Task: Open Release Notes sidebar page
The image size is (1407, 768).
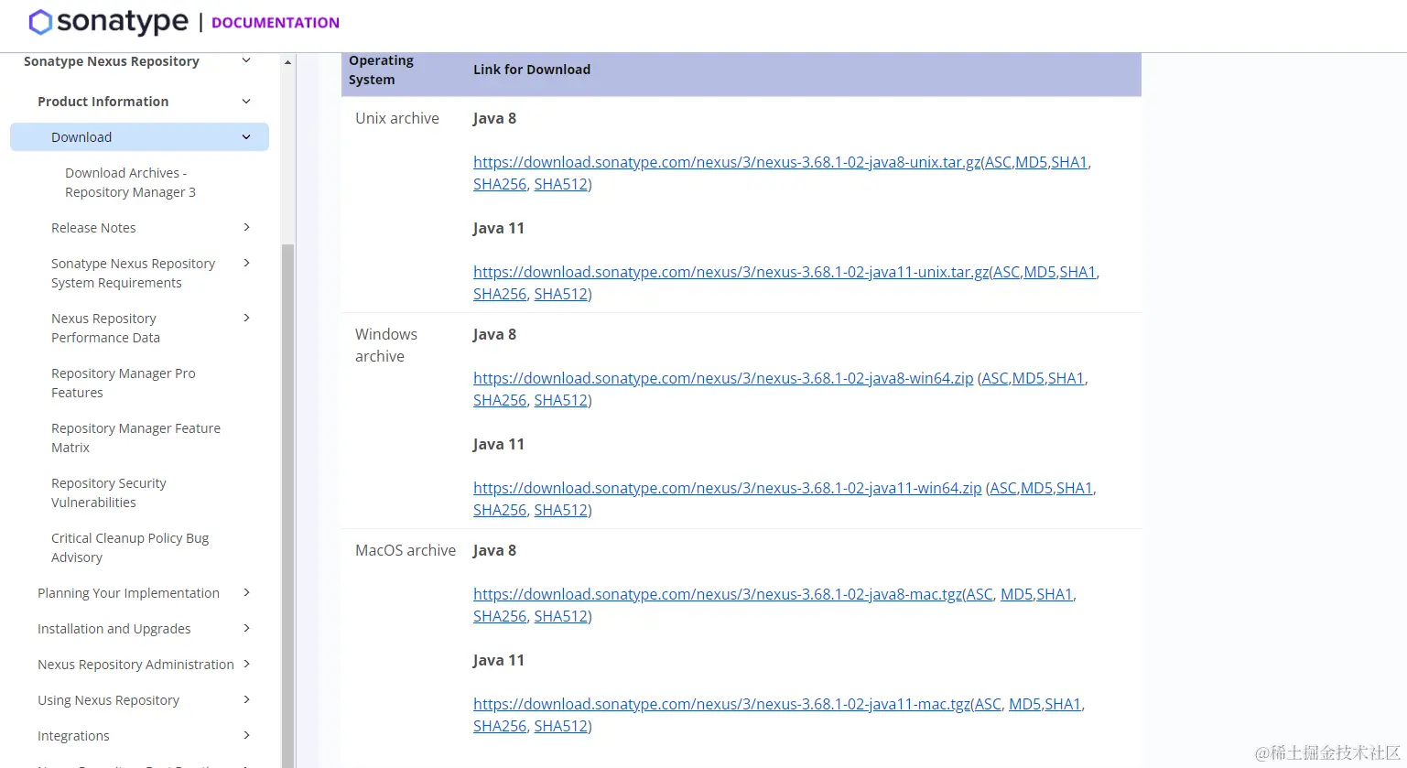Action: pos(93,228)
